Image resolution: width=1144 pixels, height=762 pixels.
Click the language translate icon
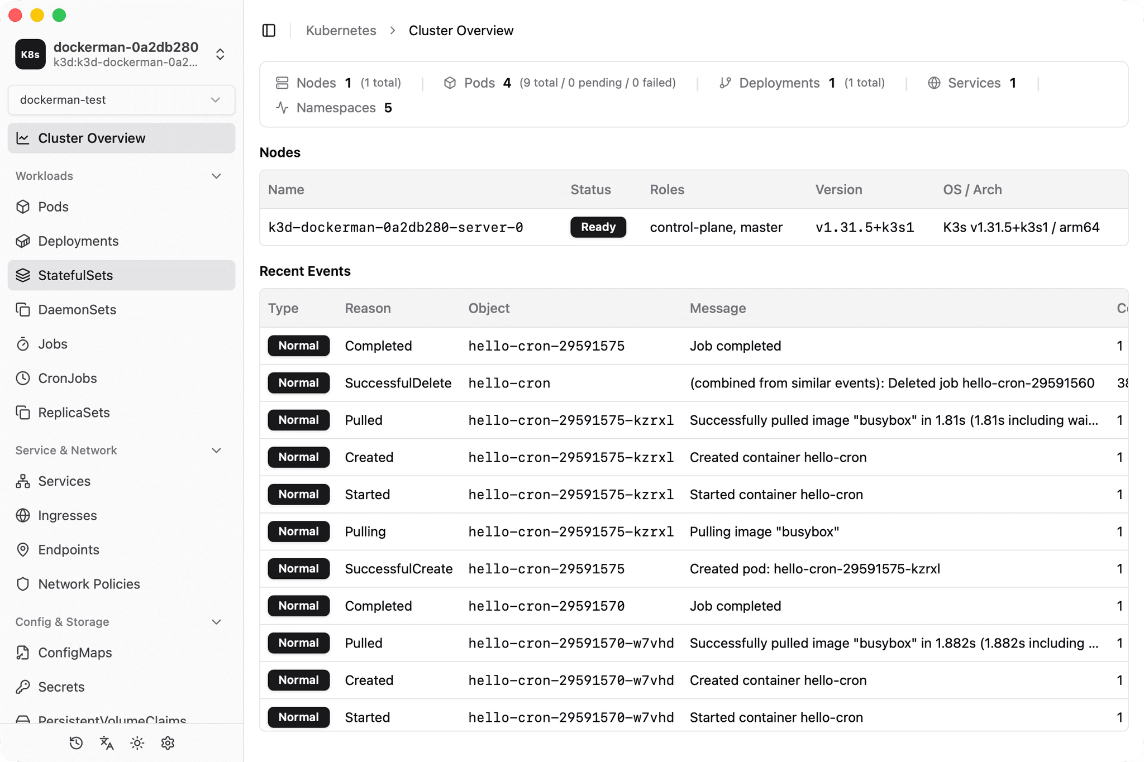tap(107, 743)
